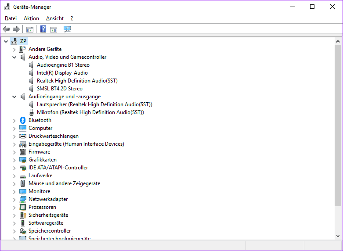Click the Speichercontroller icon
The width and height of the screenshot is (343, 251).
click(23, 231)
